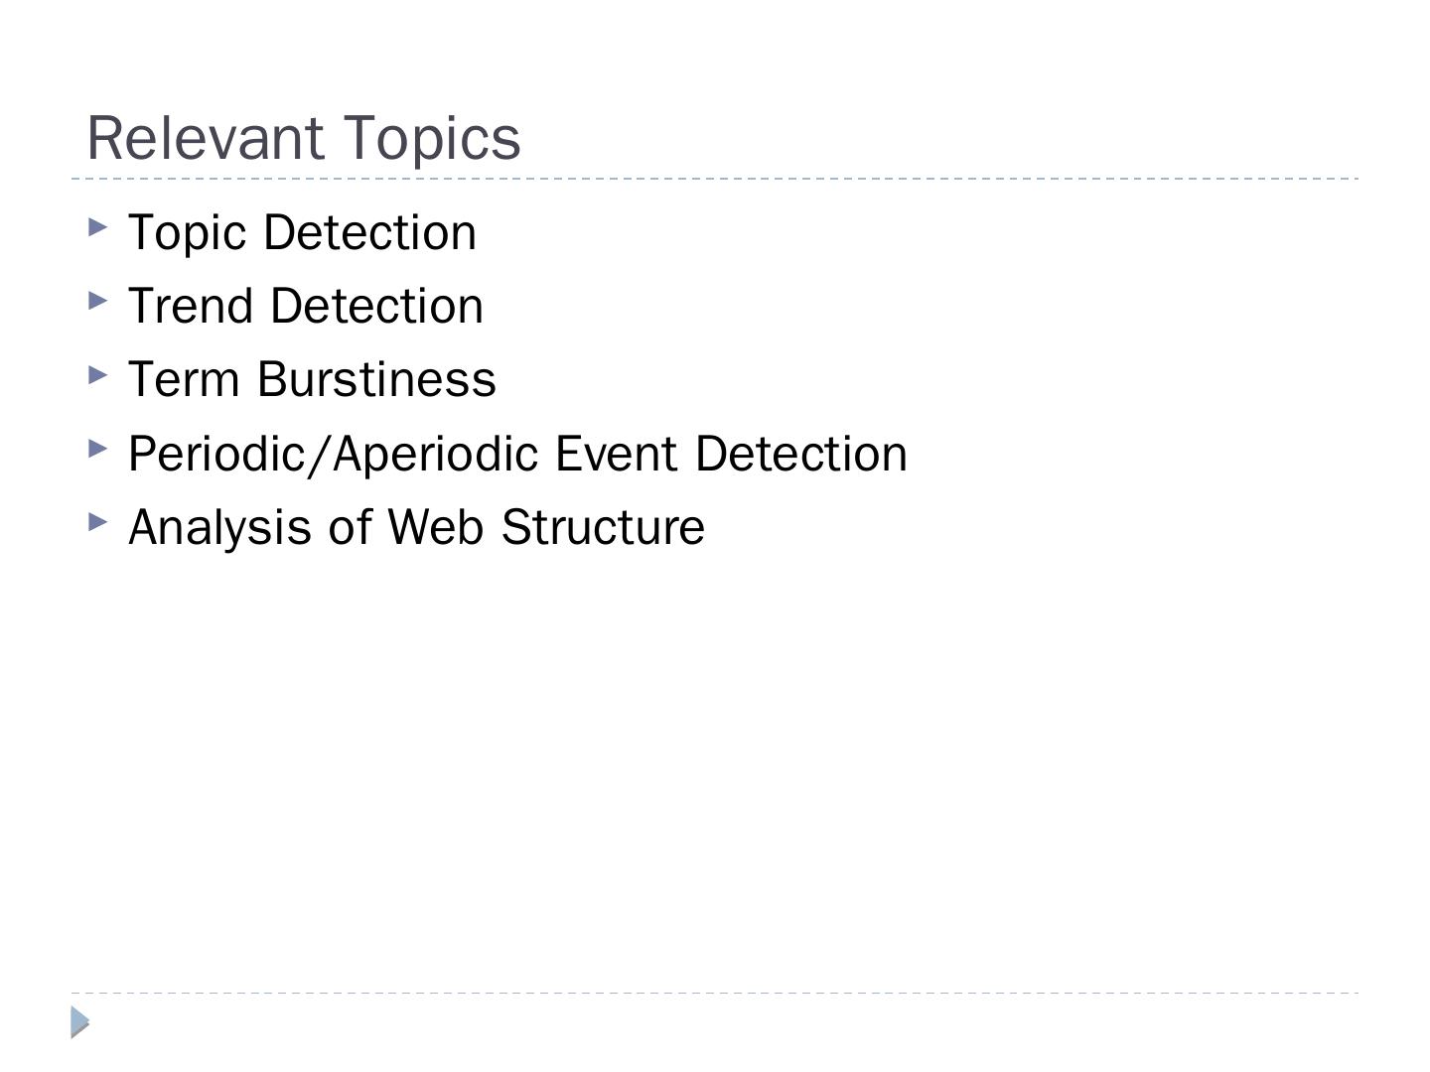Screen dimensions: 1430x1072
Task: Click the "Topic Detection" bullet text
Action: click(x=302, y=233)
